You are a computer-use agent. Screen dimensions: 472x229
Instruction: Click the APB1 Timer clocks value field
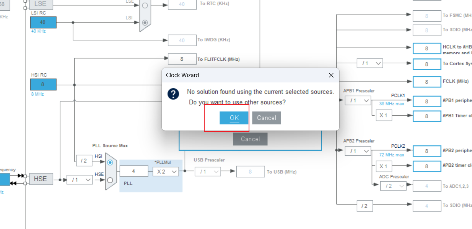coord(427,116)
